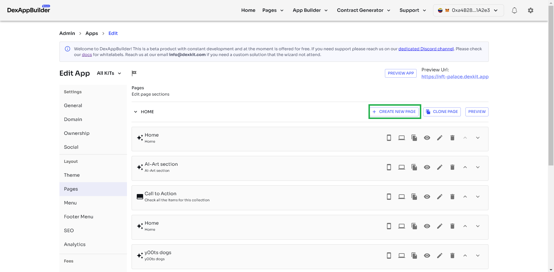Screen dimensions: 554x272
Task: Move the AI-Art section up
Action: point(465,167)
